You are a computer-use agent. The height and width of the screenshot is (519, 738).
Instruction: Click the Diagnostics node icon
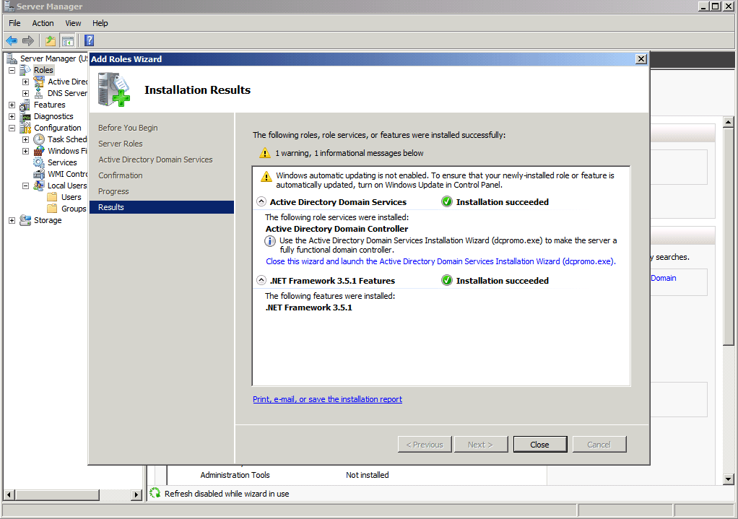(x=25, y=116)
